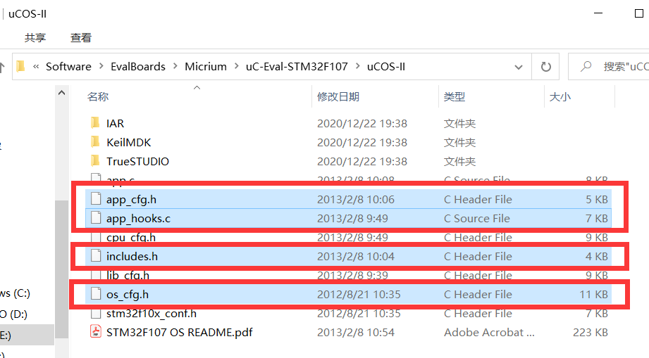
Task: Select the TrueSTUDIO folder icon
Action: pos(95,160)
